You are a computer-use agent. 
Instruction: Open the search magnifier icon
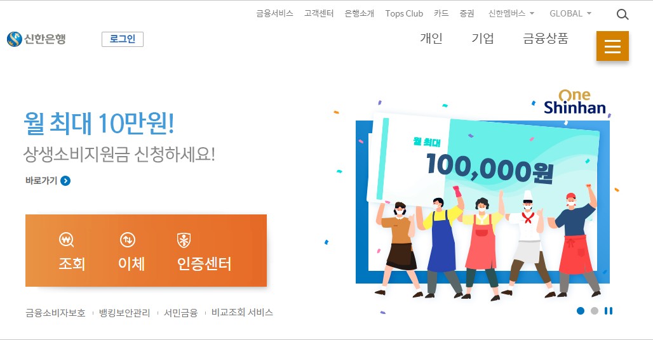coord(622,15)
